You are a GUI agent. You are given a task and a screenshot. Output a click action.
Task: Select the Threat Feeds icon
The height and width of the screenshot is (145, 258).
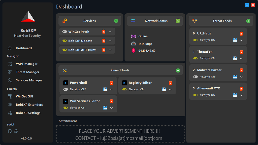[x=194, y=21]
